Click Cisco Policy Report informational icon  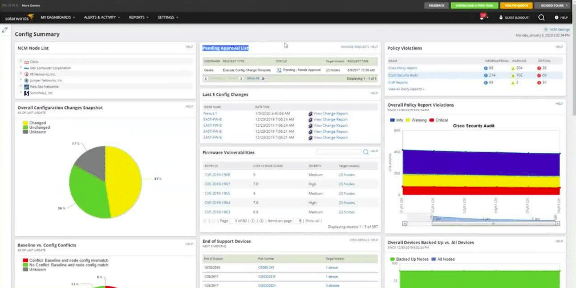pyautogui.click(x=486, y=68)
